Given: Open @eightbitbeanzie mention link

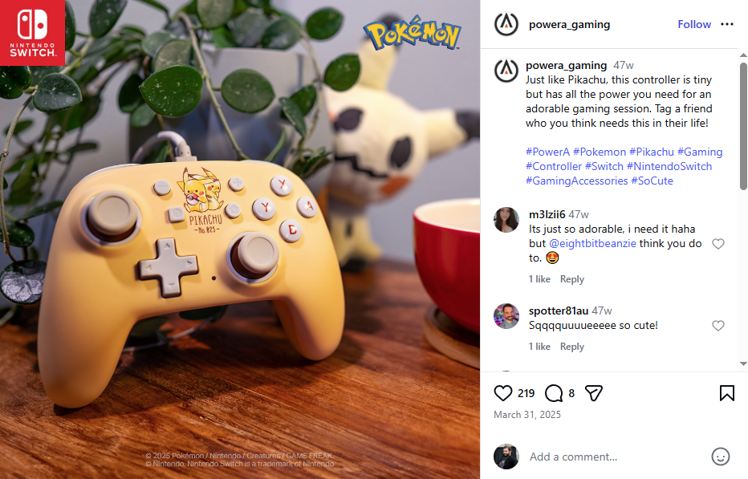Looking at the screenshot, I should (x=592, y=244).
